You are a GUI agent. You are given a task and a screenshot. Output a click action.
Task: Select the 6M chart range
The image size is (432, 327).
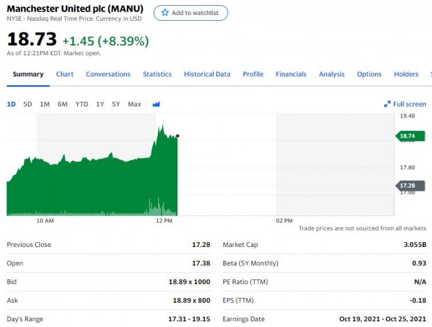[x=62, y=104]
